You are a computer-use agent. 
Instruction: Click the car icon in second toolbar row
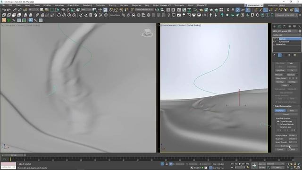[133, 15]
